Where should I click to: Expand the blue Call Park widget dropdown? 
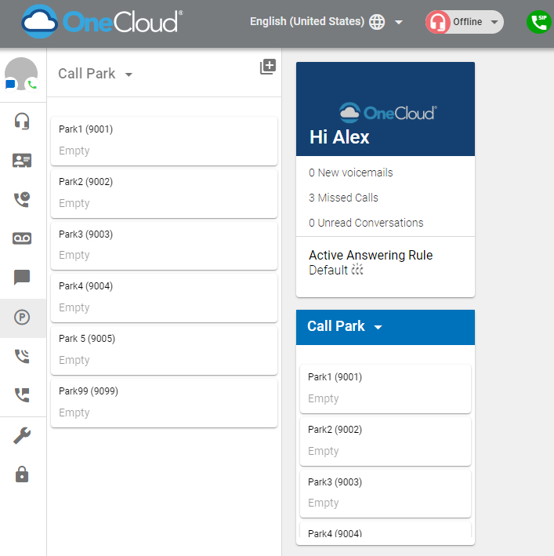[x=378, y=327]
